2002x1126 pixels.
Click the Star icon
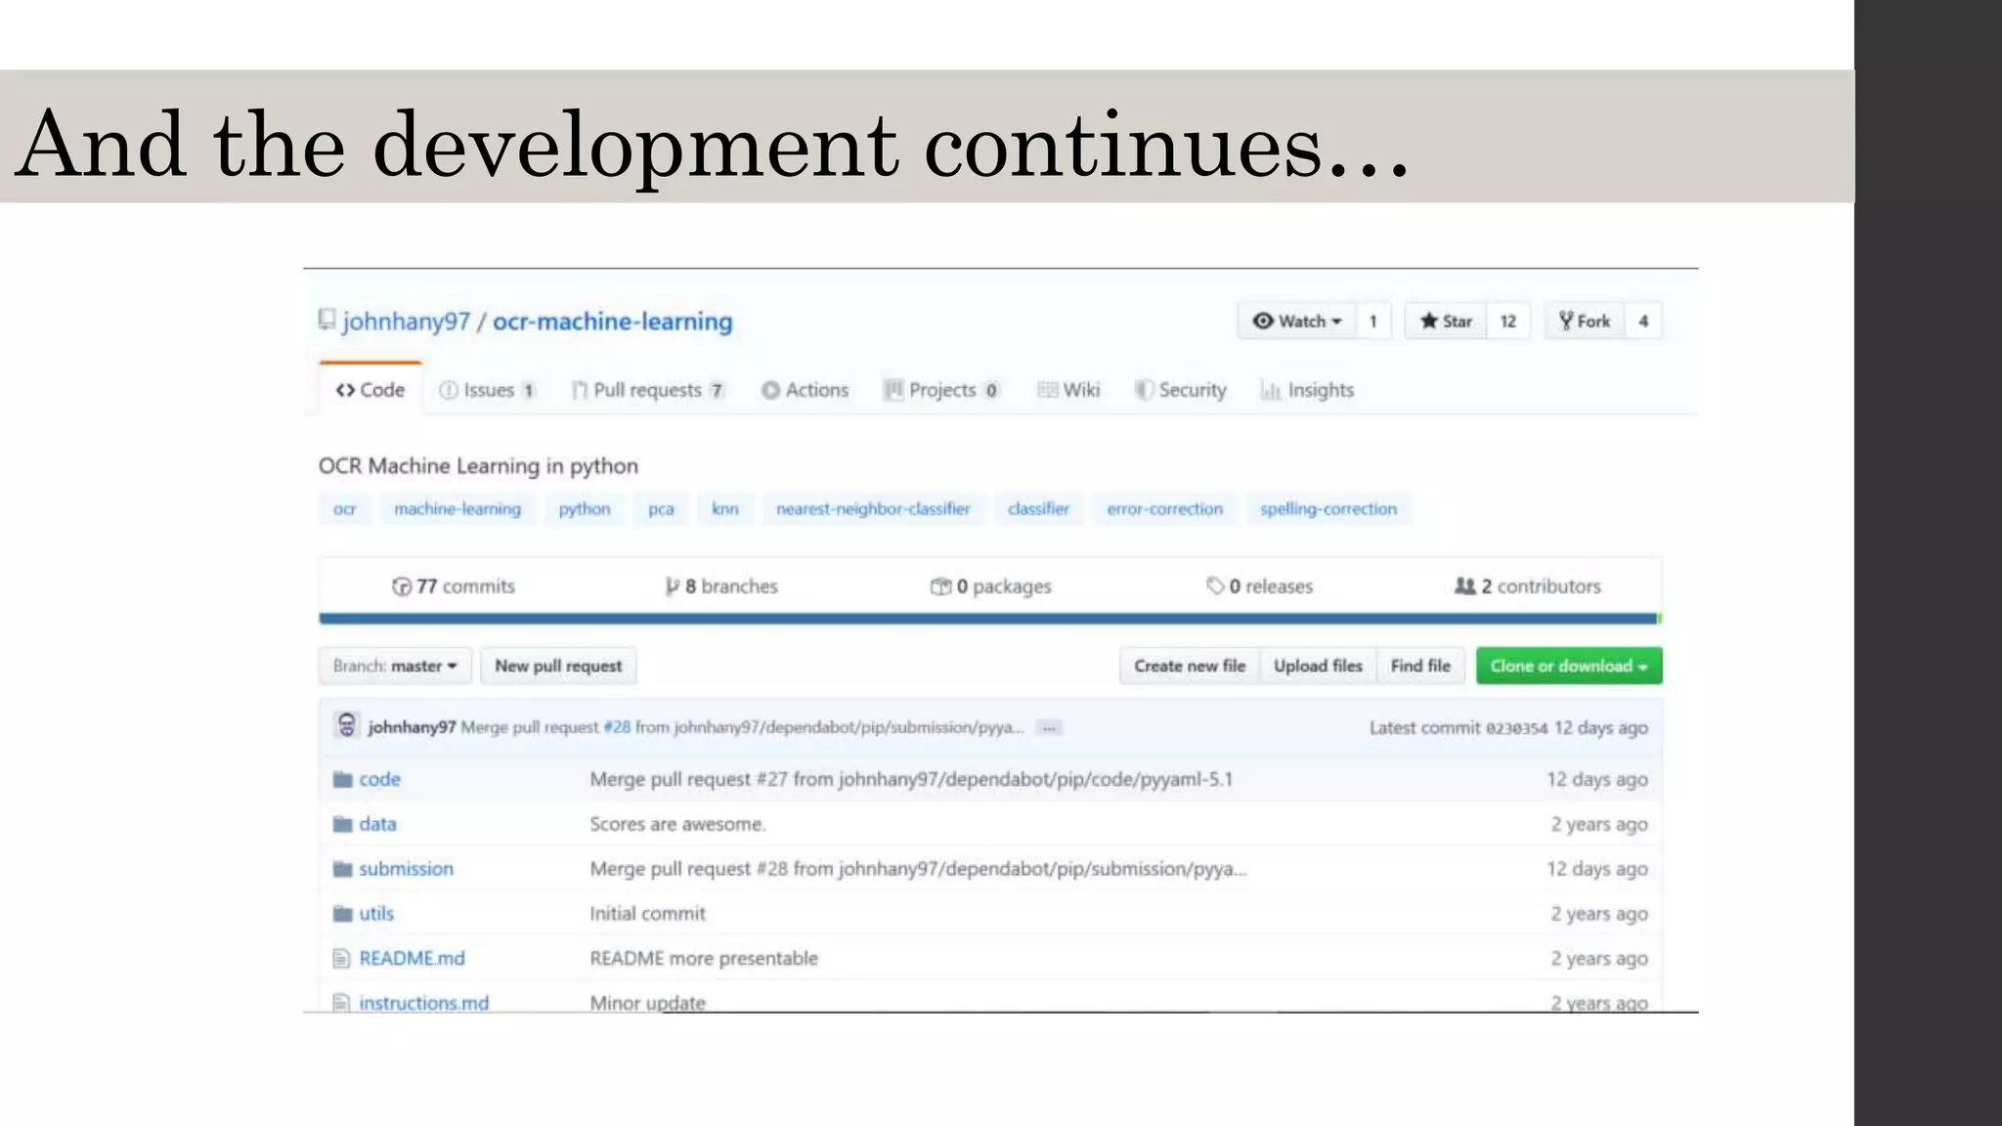click(x=1429, y=321)
